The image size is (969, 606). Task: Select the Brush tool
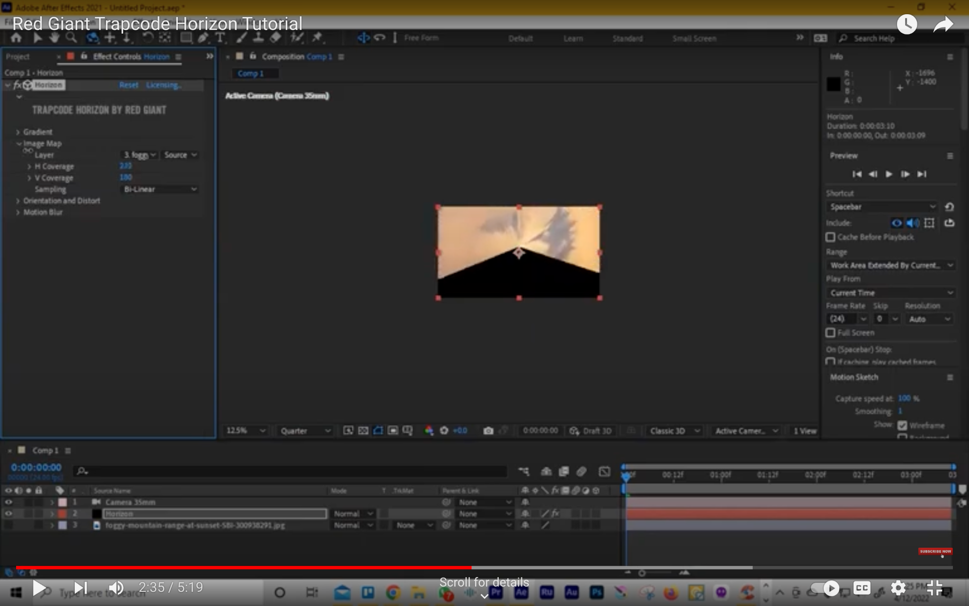[x=241, y=38]
